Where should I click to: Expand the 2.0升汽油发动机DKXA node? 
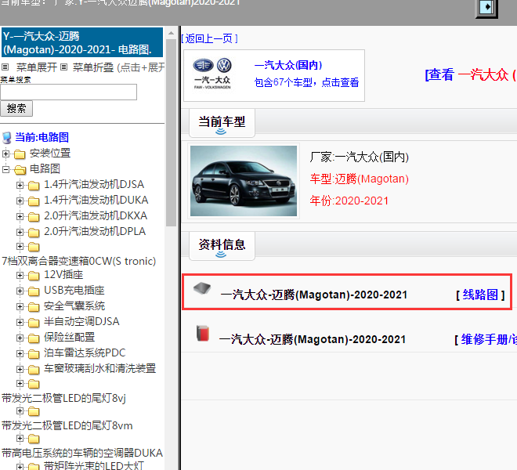coord(20,216)
